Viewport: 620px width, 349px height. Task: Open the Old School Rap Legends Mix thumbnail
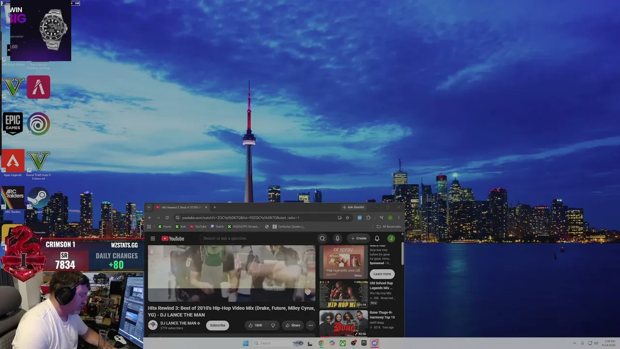(x=343, y=294)
